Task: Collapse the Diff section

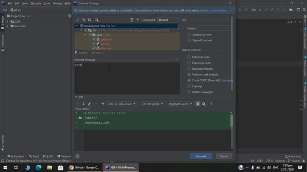Action: pyautogui.click(x=76, y=97)
